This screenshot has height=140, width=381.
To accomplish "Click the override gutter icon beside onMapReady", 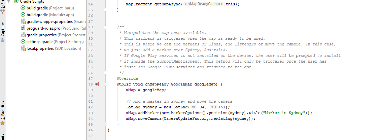I will click(x=97, y=84).
